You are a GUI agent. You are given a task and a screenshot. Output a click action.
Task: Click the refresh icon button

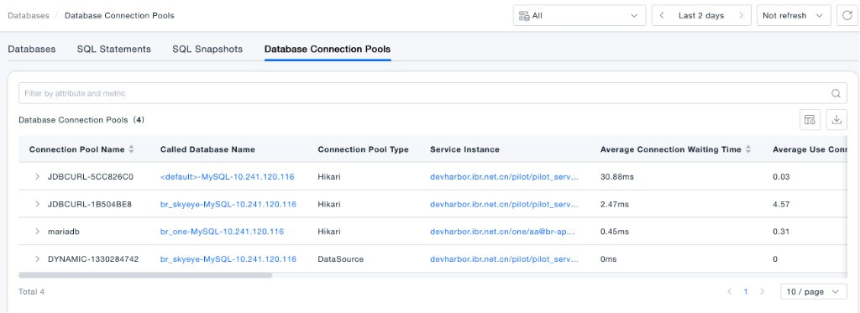[847, 16]
